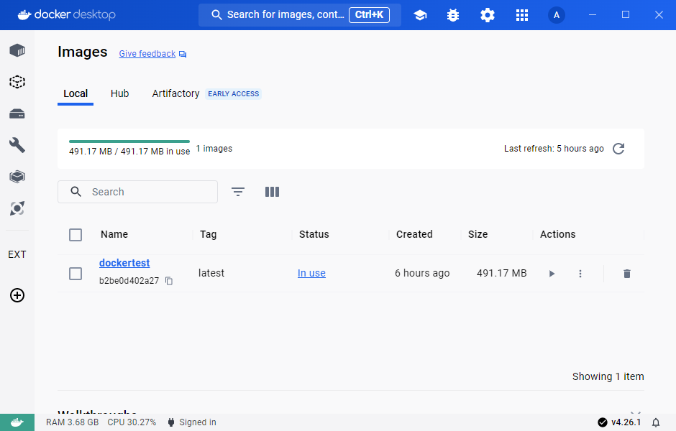Click the Ctrl+K shortcut button
The image size is (676, 431).
coord(369,14)
